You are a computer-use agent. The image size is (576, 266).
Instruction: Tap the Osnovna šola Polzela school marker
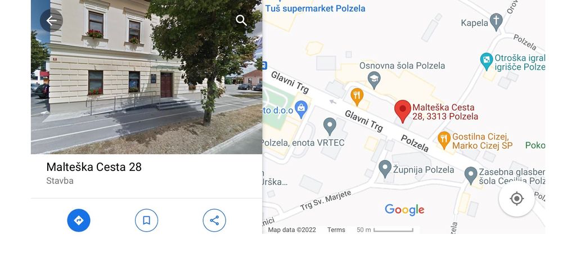[x=374, y=80]
